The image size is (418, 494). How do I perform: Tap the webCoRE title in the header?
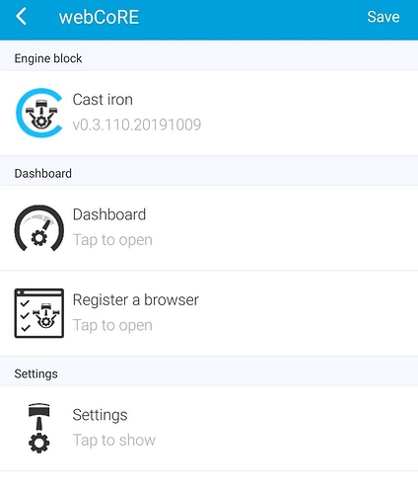pos(99,17)
